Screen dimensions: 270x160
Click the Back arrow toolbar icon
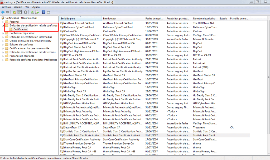[3, 12]
